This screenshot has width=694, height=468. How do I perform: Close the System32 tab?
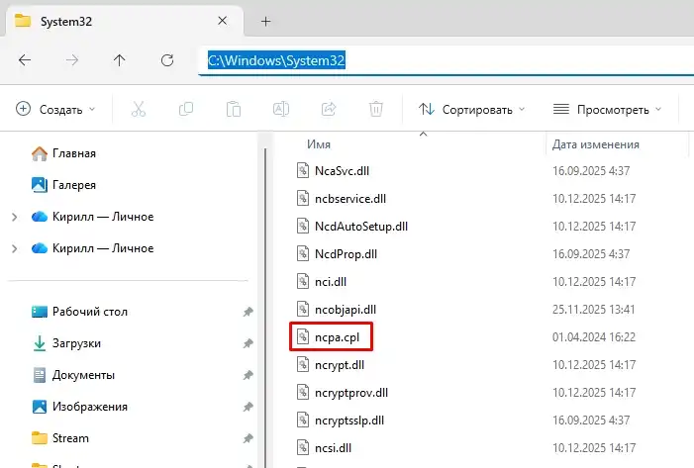[222, 21]
